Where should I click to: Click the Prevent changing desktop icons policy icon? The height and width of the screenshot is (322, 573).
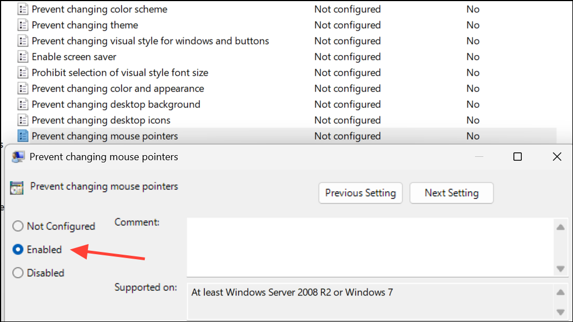pos(22,120)
